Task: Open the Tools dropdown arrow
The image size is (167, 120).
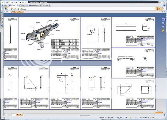Action: 50,5
